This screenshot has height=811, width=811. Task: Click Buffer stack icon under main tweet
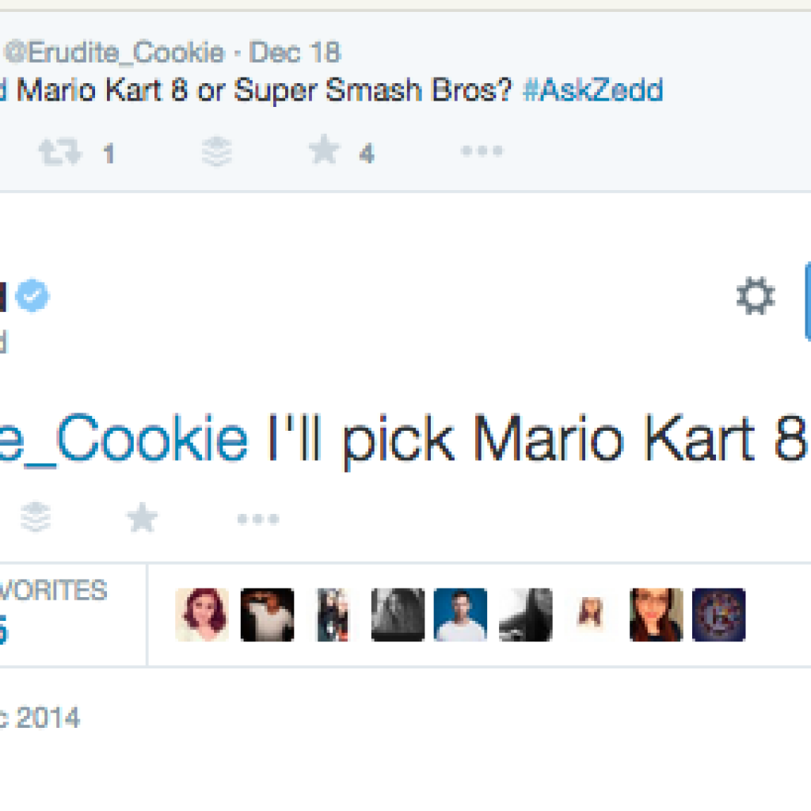[35, 519]
